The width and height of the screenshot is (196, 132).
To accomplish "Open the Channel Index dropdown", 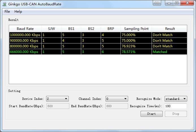I will [x=117, y=99].
